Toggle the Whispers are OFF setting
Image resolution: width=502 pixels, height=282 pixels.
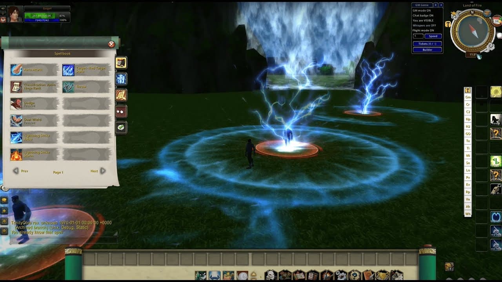coord(424,25)
